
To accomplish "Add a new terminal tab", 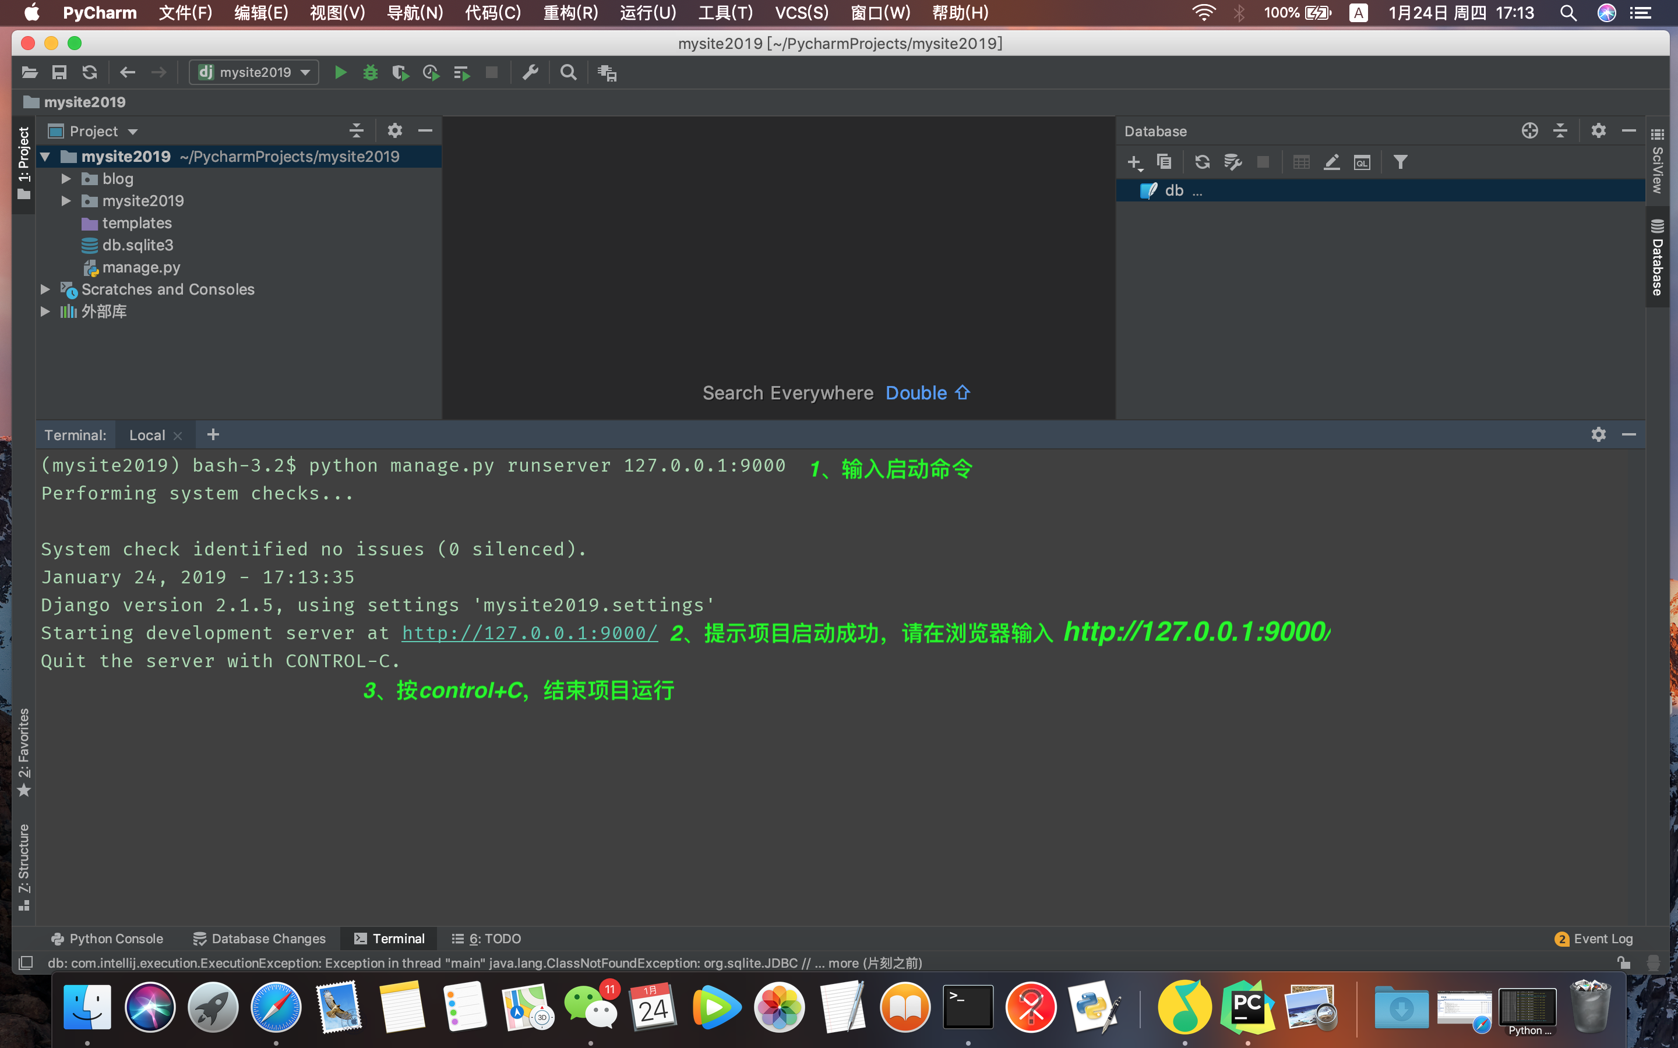I will point(213,434).
